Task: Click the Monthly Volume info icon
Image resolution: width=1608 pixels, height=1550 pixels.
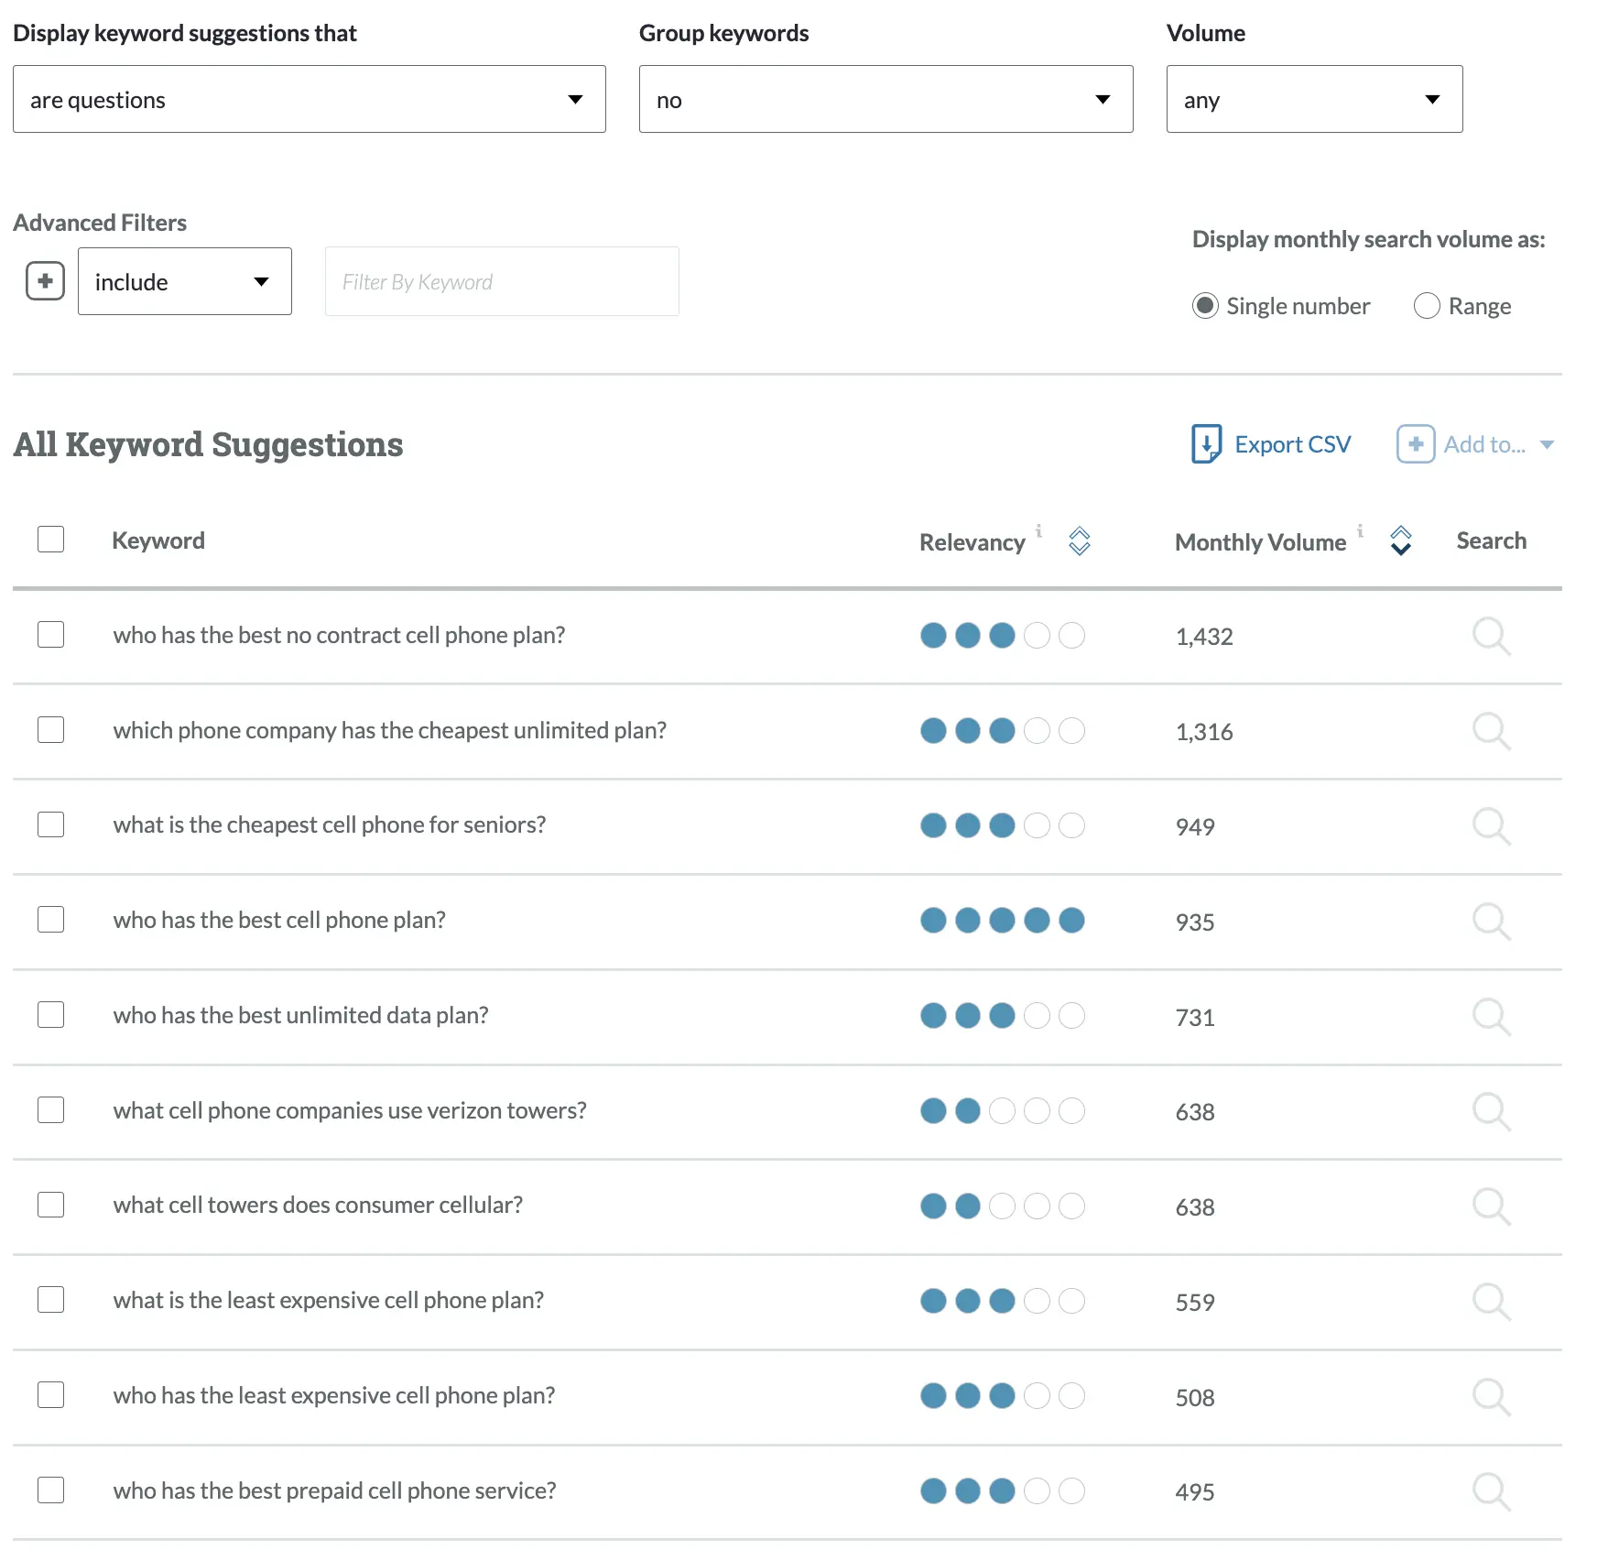Action: (1361, 529)
